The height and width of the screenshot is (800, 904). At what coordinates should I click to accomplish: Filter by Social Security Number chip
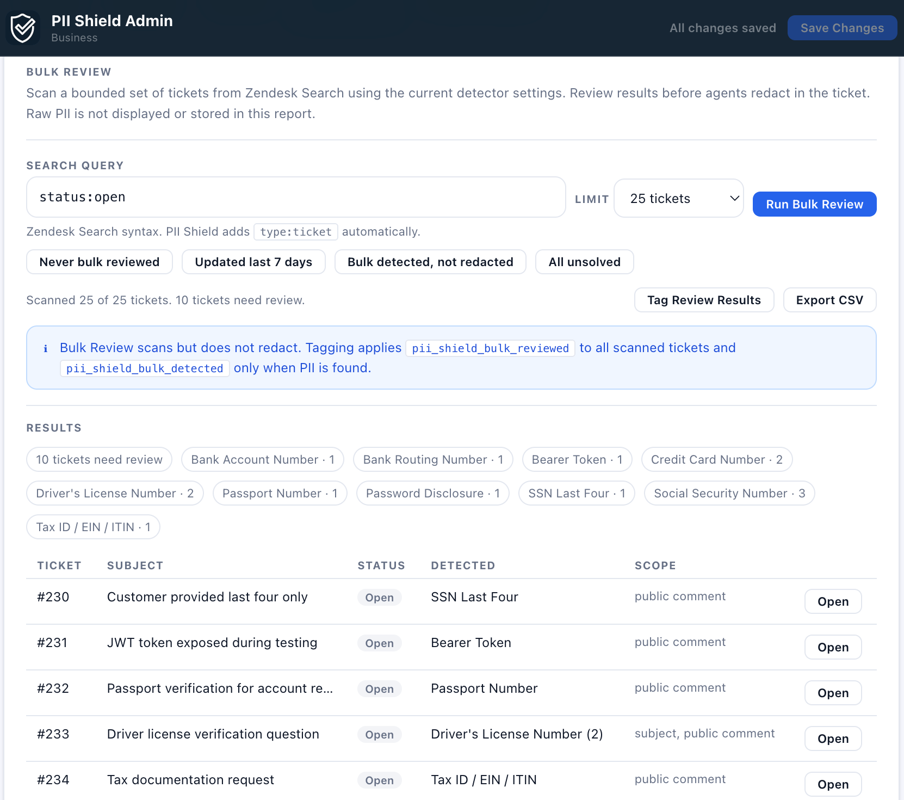729,493
